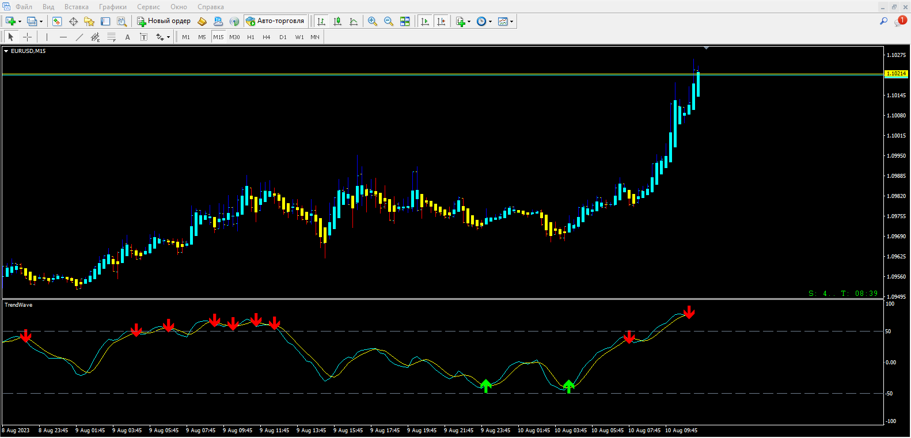Screen dimensions: 911x438
Task: Select the M15 timeframe button
Action: 218,37
